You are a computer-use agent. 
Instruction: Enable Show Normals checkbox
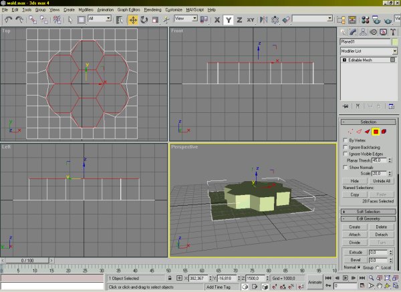[346, 167]
